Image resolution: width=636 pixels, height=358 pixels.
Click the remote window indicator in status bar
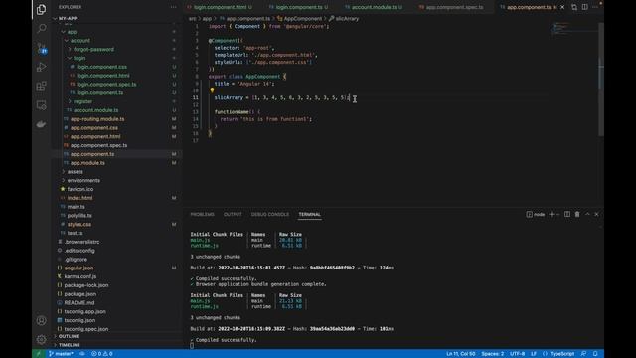[x=39, y=354]
